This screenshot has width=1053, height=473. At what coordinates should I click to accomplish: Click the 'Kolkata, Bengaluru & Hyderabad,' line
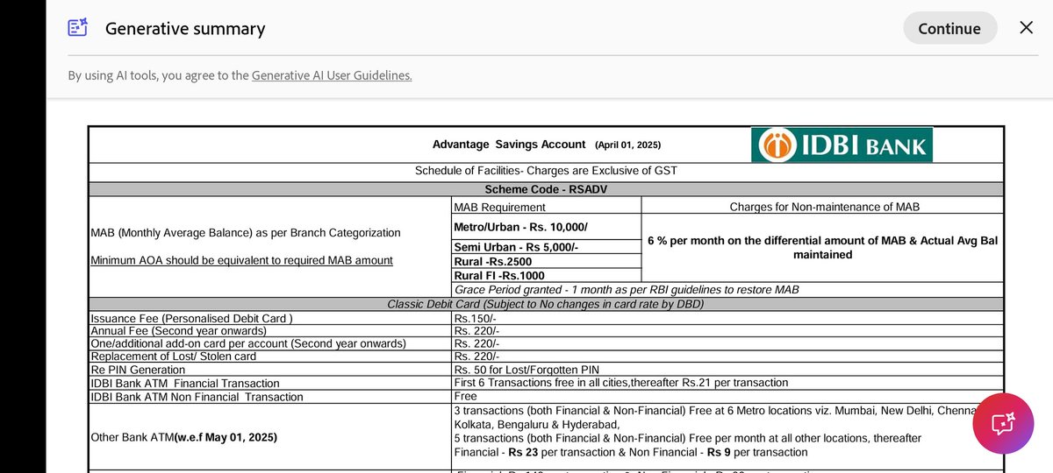click(537, 424)
